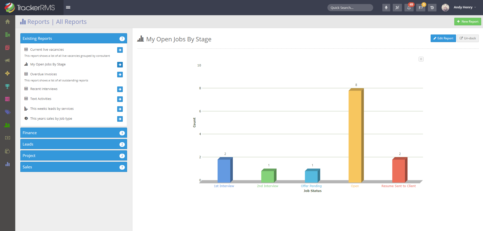Open the pink stacked bars sidebar icon
This screenshot has height=231, width=483.
tap(8, 99)
